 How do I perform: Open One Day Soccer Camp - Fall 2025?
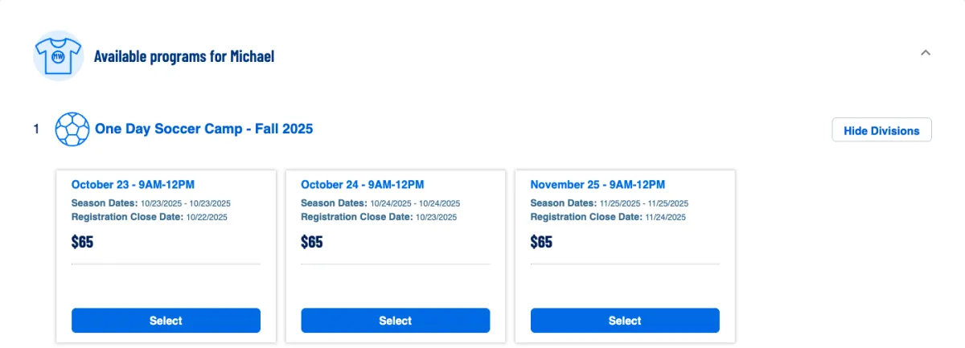pos(203,129)
